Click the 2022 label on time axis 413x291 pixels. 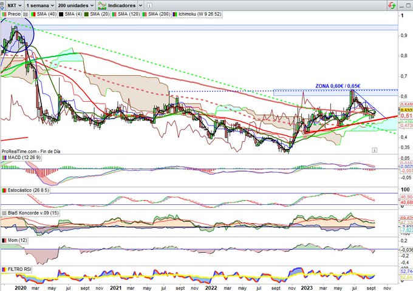pos(211,288)
